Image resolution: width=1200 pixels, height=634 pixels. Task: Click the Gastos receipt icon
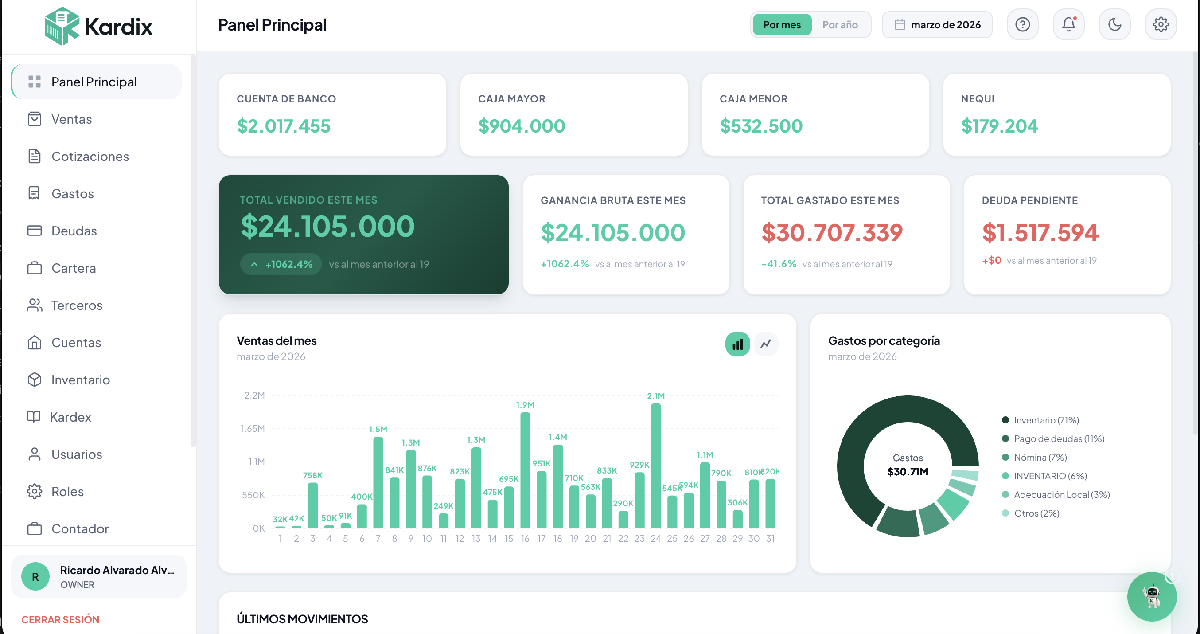pos(35,193)
